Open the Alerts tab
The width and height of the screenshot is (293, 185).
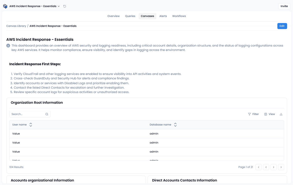(x=163, y=16)
